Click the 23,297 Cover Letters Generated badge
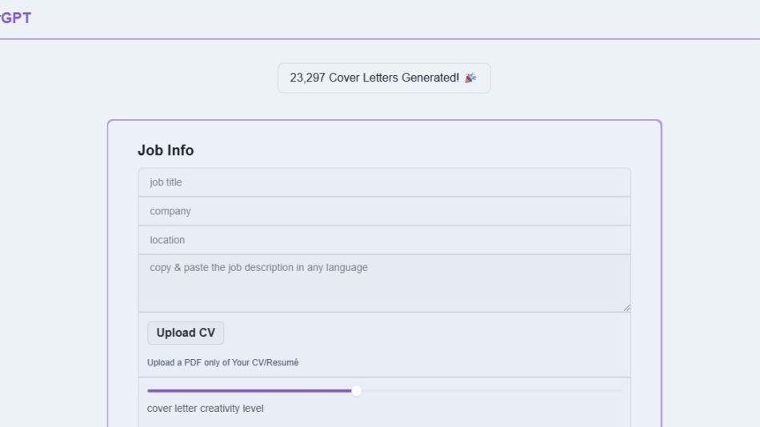 pyautogui.click(x=383, y=78)
